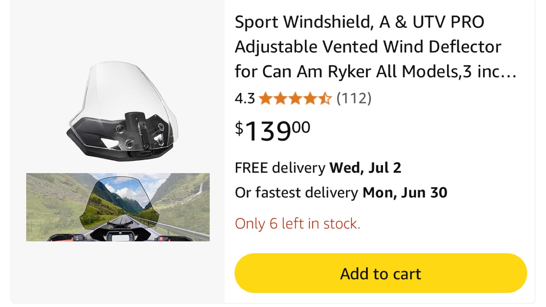The image size is (546, 307).
Task: Click the Only 6 left in stock notice
Action: coord(297,224)
